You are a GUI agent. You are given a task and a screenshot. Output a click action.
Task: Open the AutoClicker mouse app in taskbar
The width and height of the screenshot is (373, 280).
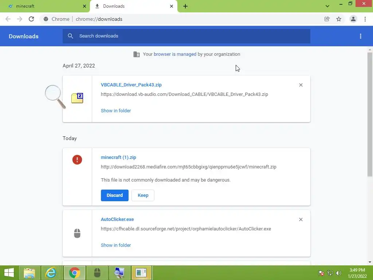point(97,273)
